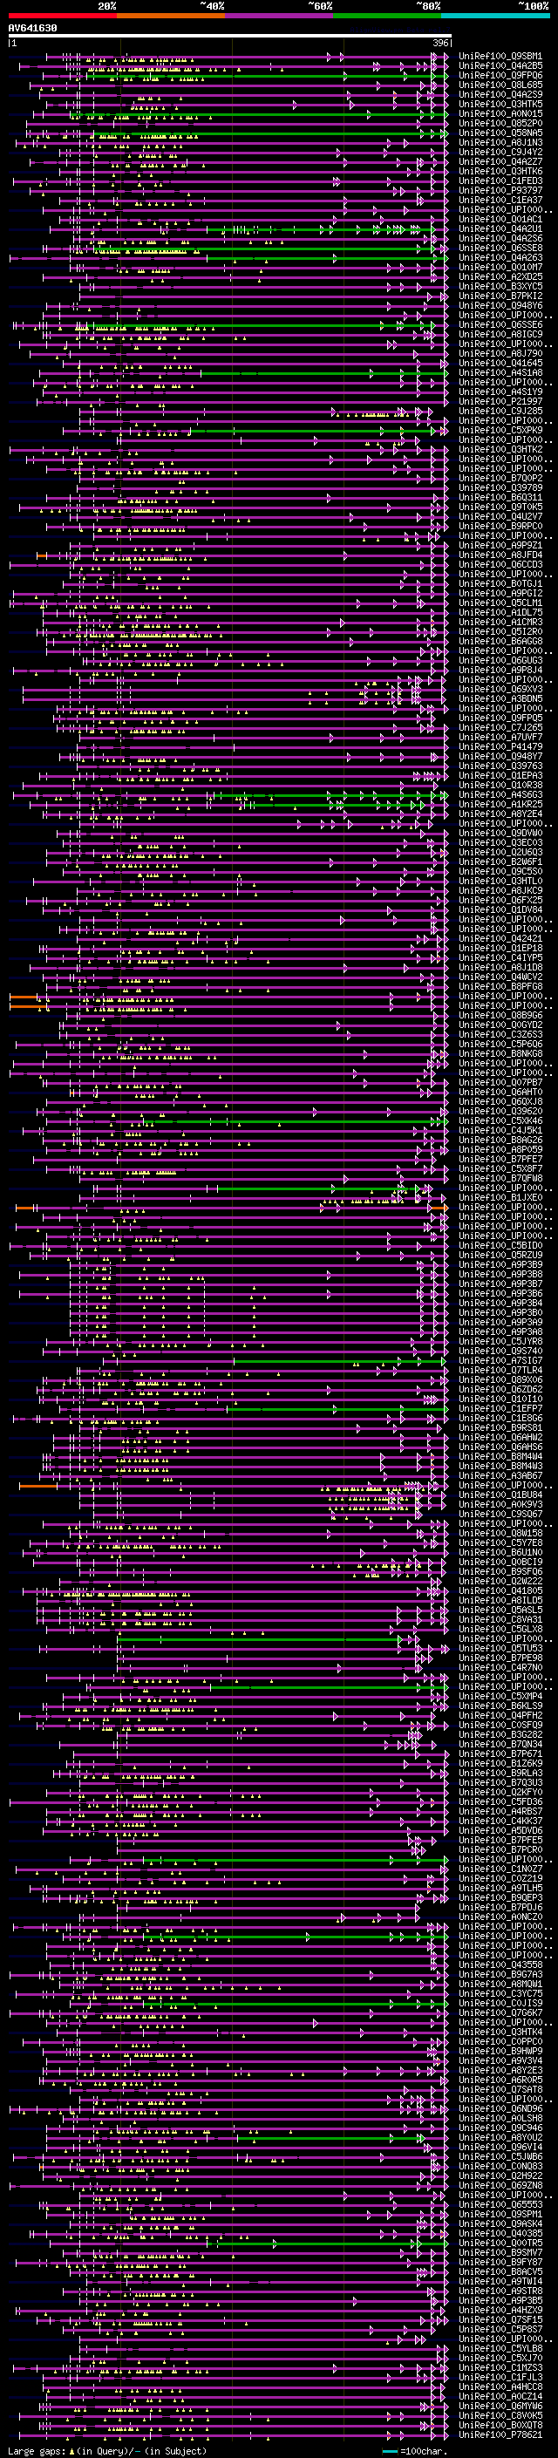Select label UniRef100_C1EA37

500,200
